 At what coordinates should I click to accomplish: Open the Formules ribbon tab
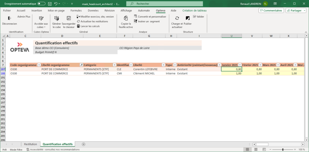tap(76, 10)
